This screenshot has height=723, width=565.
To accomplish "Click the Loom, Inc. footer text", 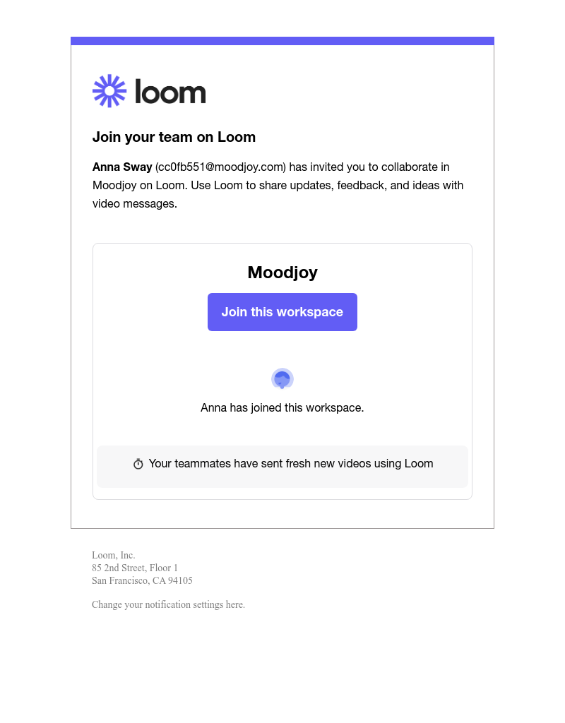I will pyautogui.click(x=114, y=556).
